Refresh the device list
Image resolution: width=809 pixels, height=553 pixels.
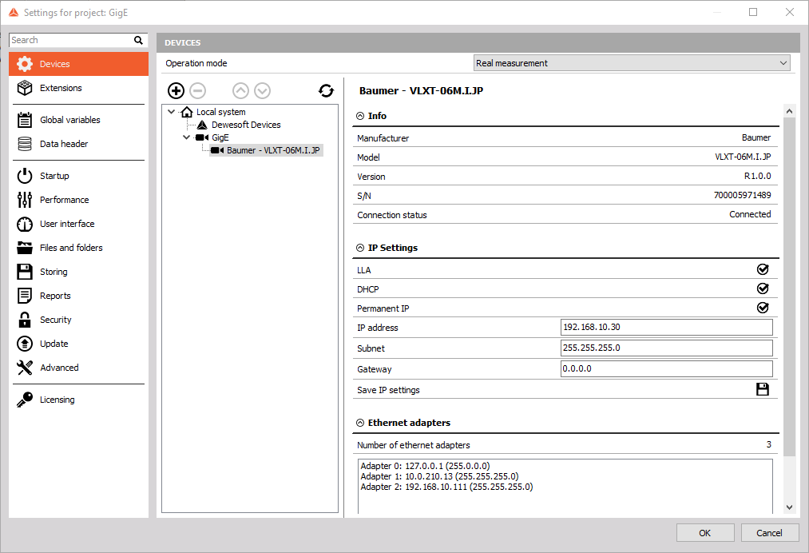(x=326, y=91)
